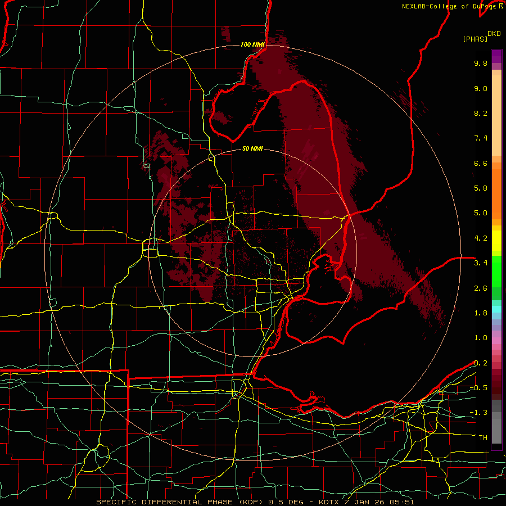This screenshot has height=506, width=506.
Task: Click the 50 NMI range ring label
Action: [x=252, y=148]
